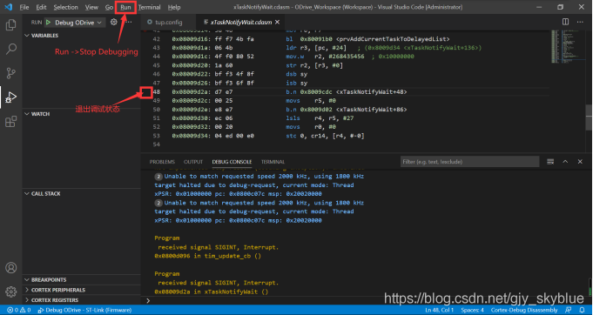Viewport: 593px width, 315px height.
Task: Collapse the WATCH section
Action: [37, 114]
